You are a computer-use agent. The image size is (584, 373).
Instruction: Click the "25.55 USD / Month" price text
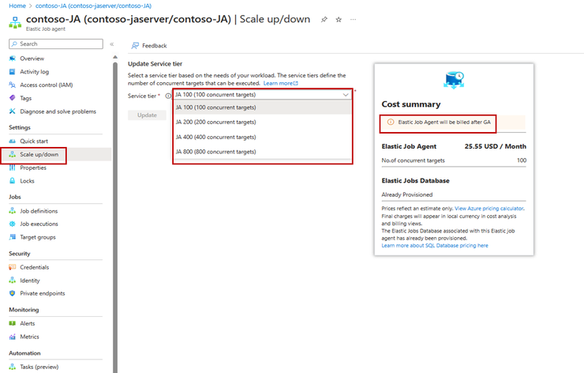pos(495,146)
